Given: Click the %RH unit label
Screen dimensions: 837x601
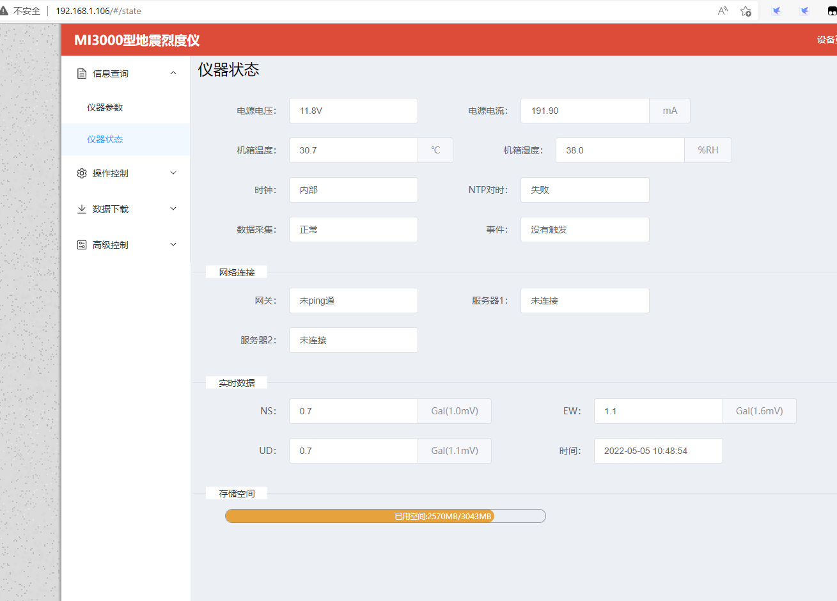Looking at the screenshot, I should (708, 150).
